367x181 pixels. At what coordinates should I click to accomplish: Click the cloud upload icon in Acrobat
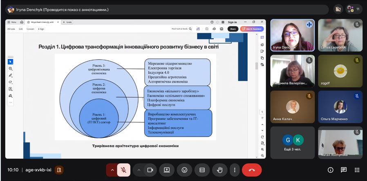coord(214,29)
